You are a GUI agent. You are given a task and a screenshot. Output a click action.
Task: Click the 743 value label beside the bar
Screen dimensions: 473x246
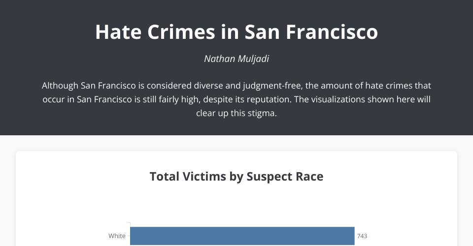(362, 236)
